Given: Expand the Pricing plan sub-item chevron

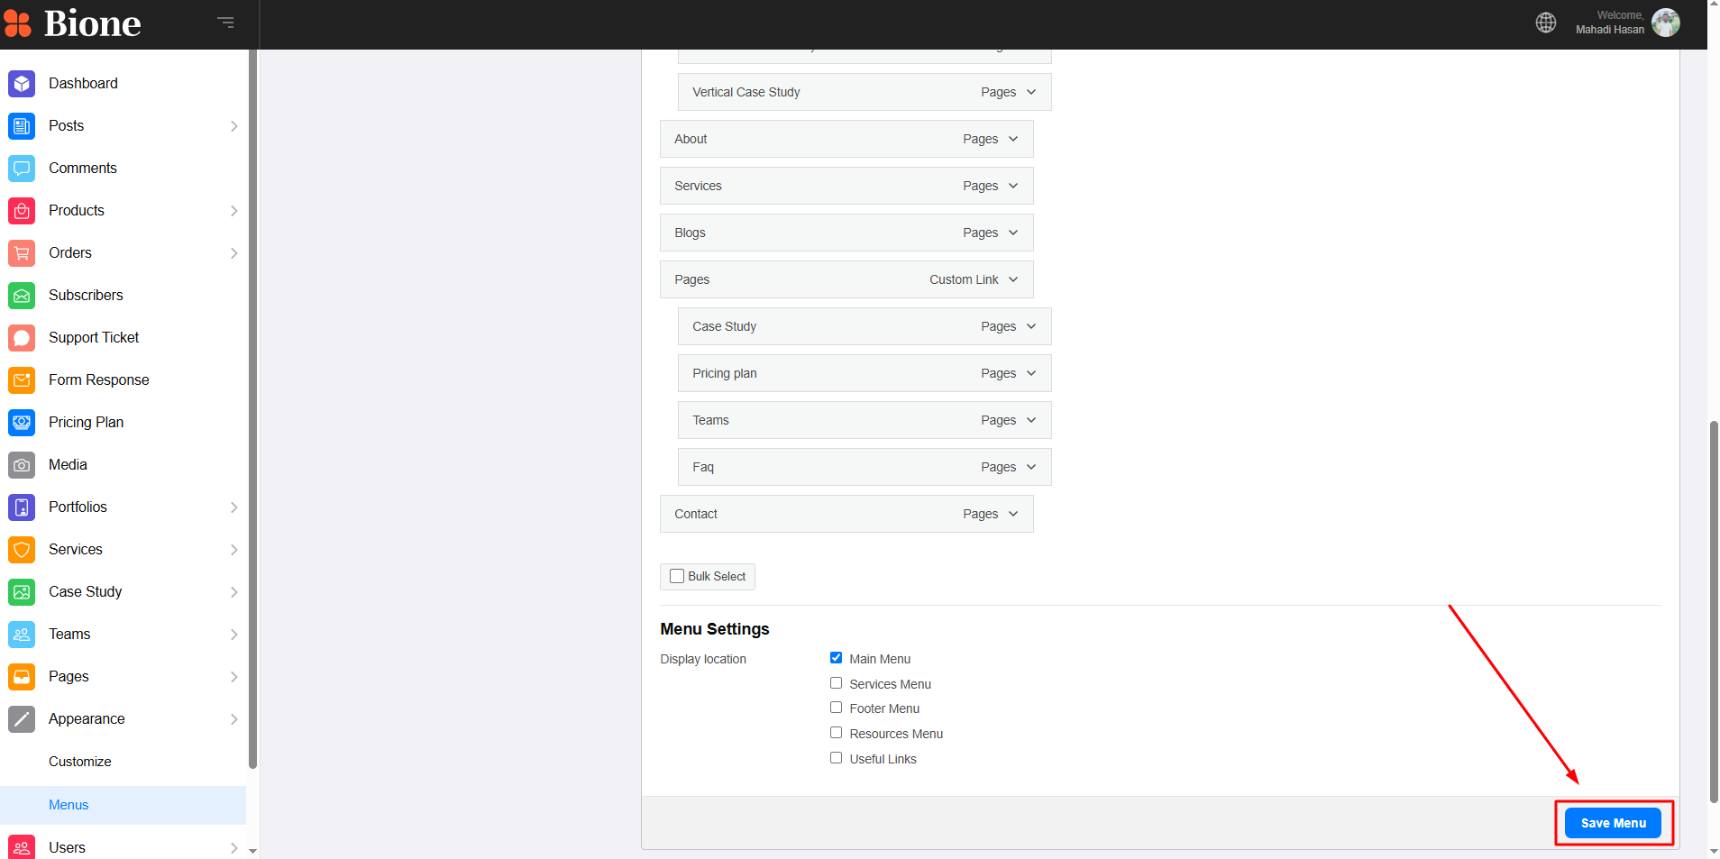Looking at the screenshot, I should point(1031,373).
